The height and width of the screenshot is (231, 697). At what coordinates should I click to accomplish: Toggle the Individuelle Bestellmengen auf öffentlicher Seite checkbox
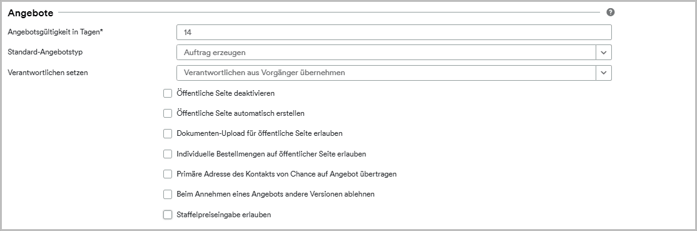tap(168, 154)
